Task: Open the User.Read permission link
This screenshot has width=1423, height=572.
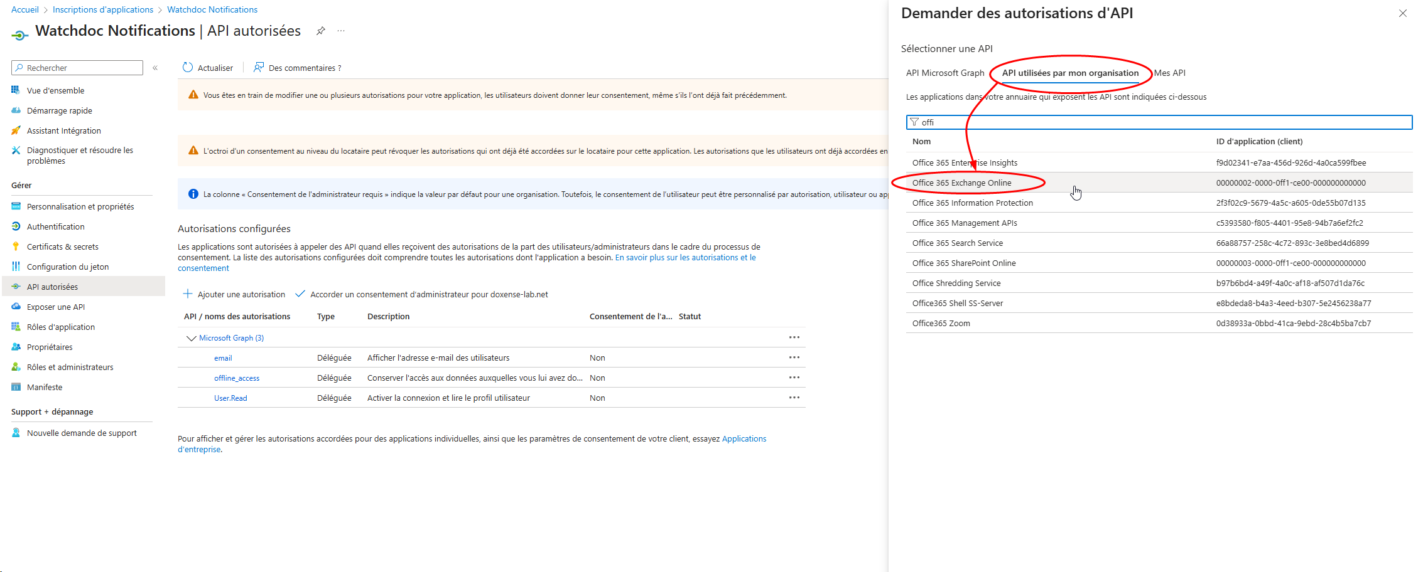Action: [x=230, y=398]
